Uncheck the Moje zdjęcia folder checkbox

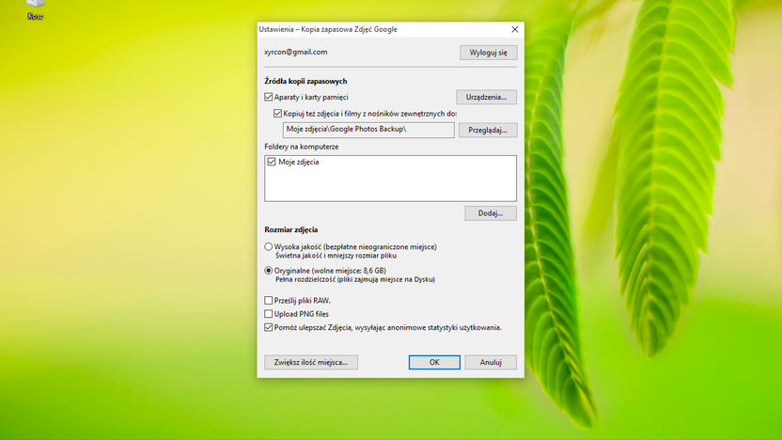point(272,162)
